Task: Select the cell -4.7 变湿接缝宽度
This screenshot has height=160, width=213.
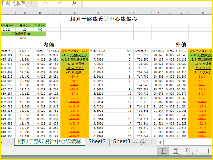Action: point(75,55)
